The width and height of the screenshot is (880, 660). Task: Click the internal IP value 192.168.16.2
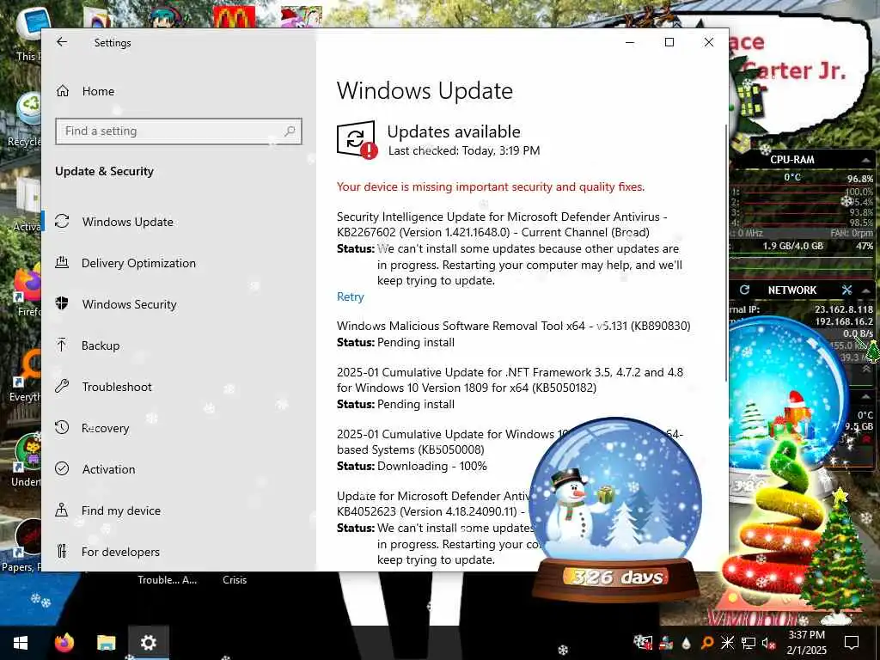tap(844, 321)
